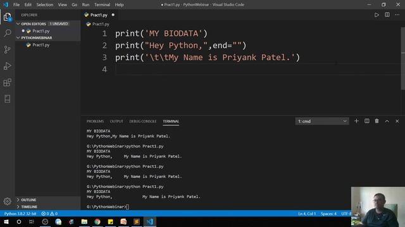This screenshot has width=405, height=227.
Task: Run Python file with play button
Action: [377, 15]
